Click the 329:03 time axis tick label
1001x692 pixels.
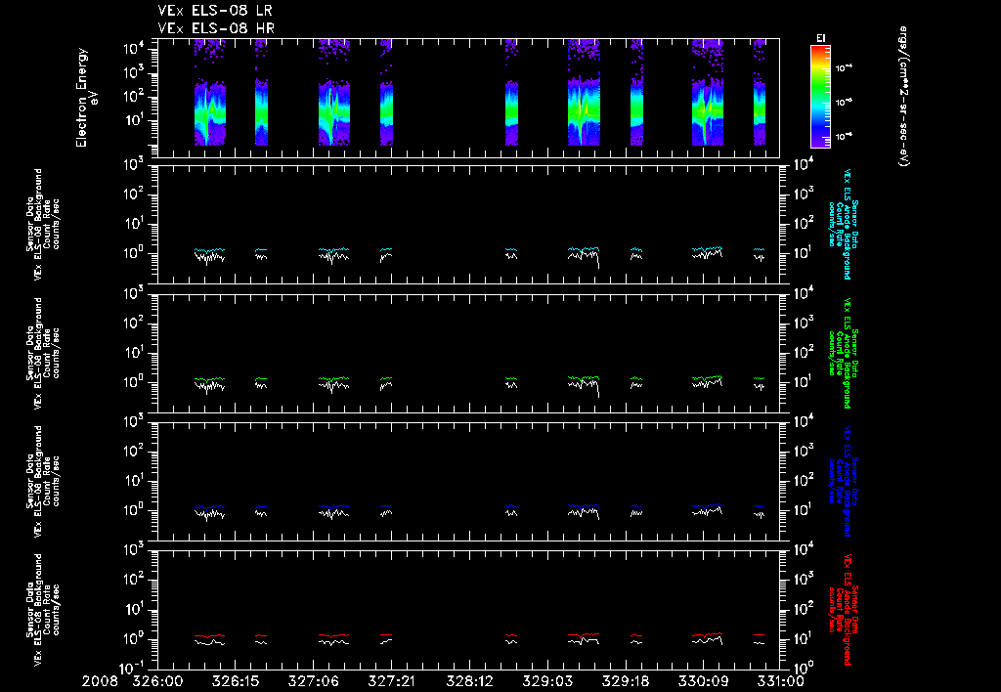pos(547,682)
